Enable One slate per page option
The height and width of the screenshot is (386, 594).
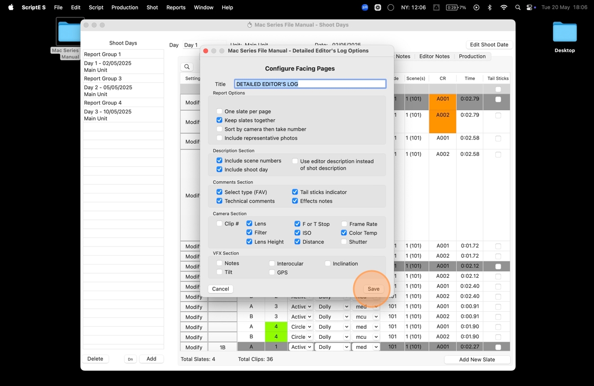click(220, 111)
